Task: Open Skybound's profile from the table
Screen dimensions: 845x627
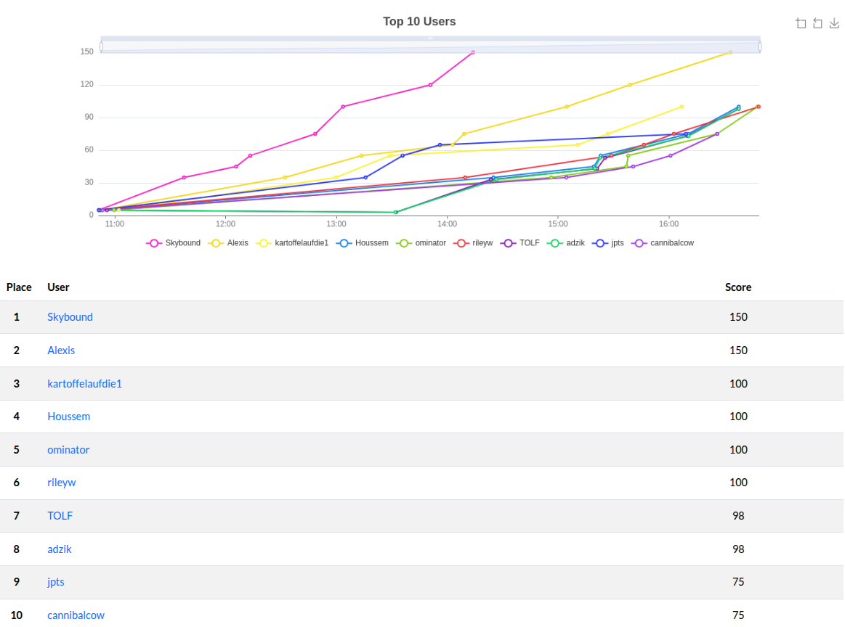Action: tap(70, 317)
